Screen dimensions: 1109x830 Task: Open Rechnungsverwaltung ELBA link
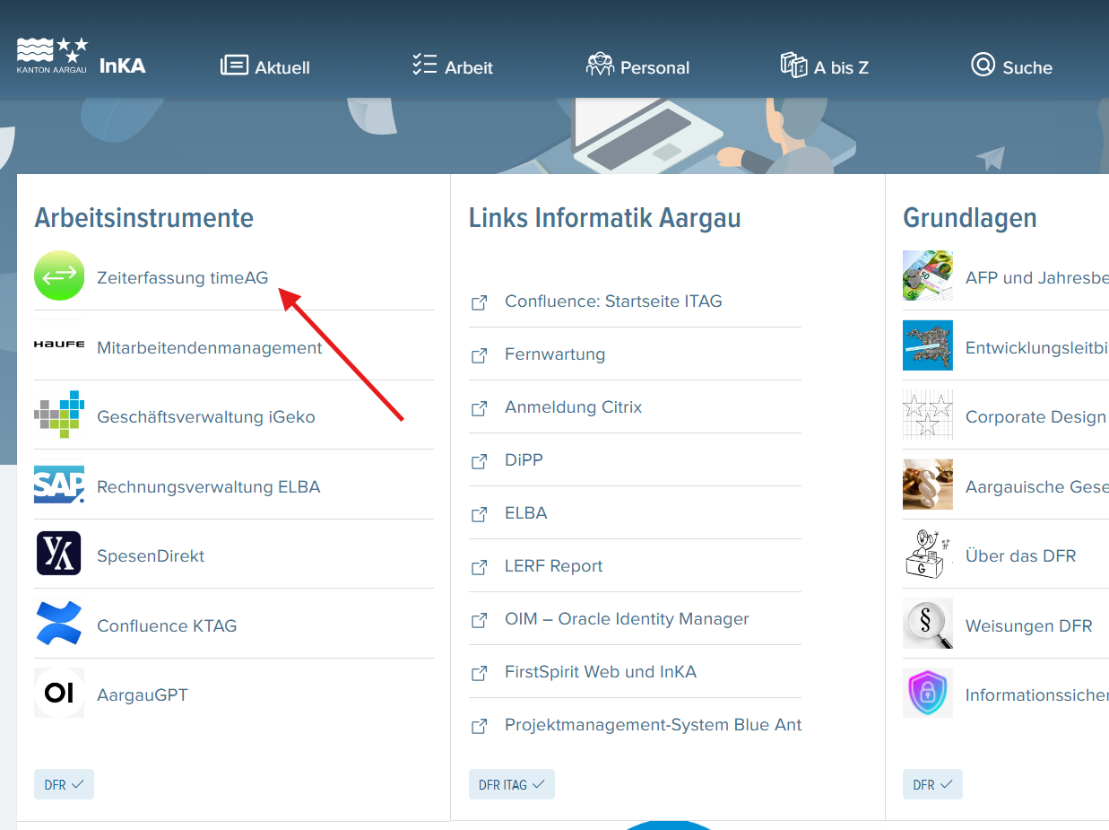point(208,486)
